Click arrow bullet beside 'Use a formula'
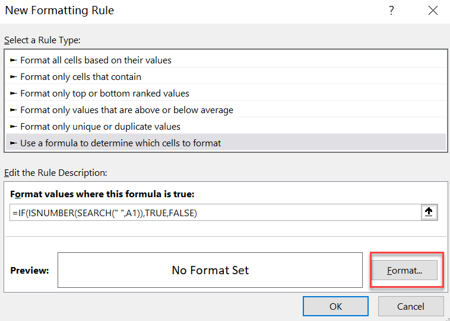This screenshot has height=321, width=450. pos(14,143)
